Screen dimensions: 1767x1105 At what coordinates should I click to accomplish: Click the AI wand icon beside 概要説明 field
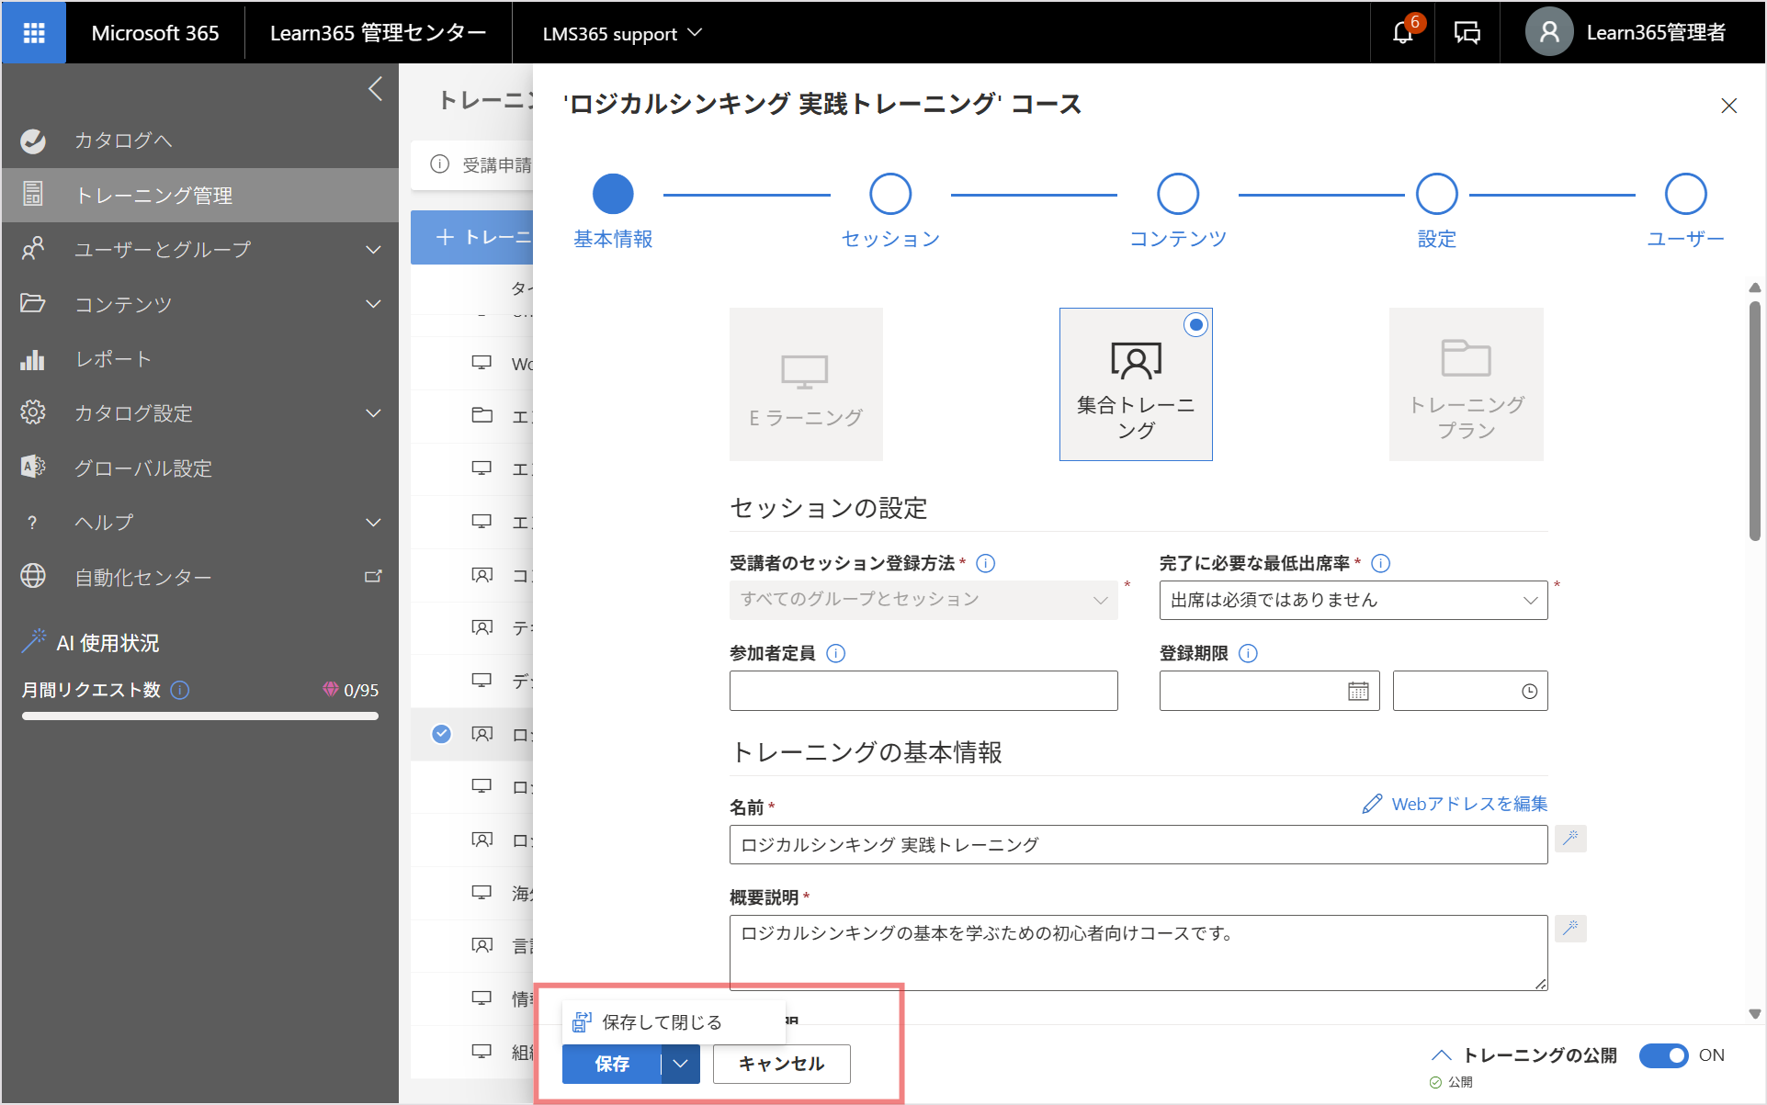1570,928
